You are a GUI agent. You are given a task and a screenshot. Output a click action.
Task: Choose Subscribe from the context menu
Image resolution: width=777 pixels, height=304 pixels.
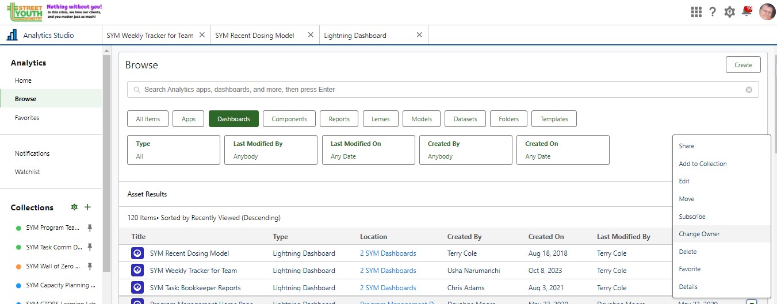pyautogui.click(x=721, y=217)
